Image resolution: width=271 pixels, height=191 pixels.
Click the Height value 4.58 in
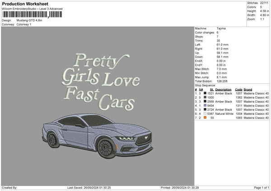264,11
